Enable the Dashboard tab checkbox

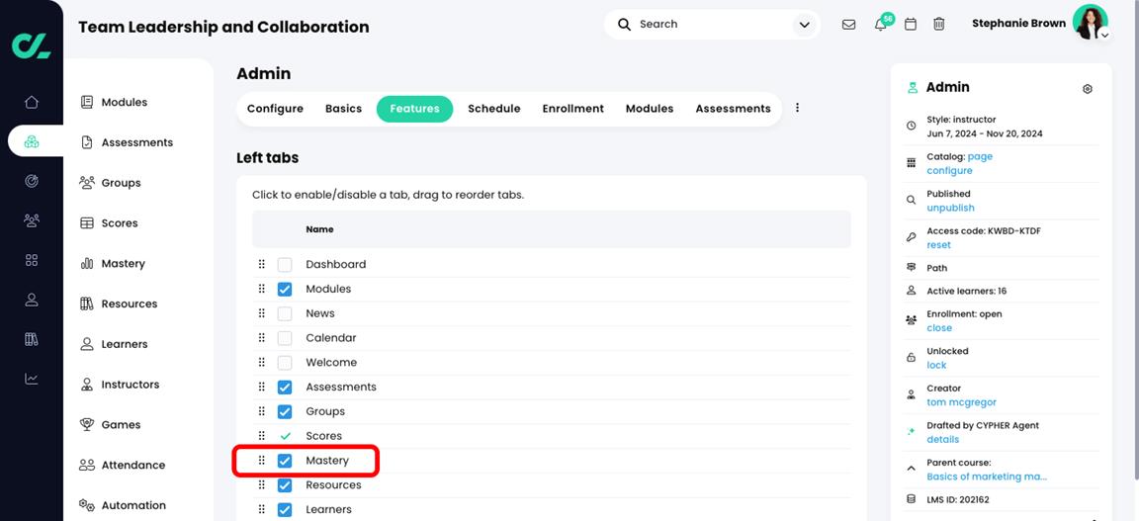pos(285,265)
